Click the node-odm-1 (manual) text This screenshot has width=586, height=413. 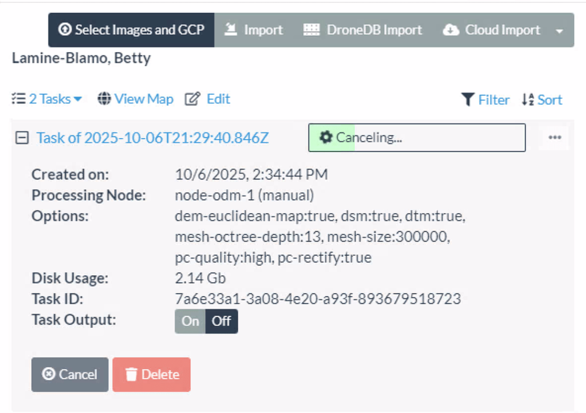pos(244,195)
